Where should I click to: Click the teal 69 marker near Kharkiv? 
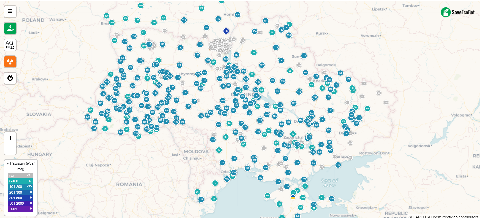coord(311,85)
